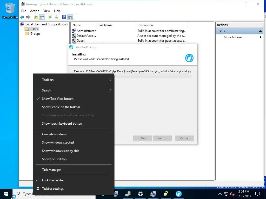Open the Recycle Bin desktop icon
This screenshot has width=266, height=199.
[10, 10]
